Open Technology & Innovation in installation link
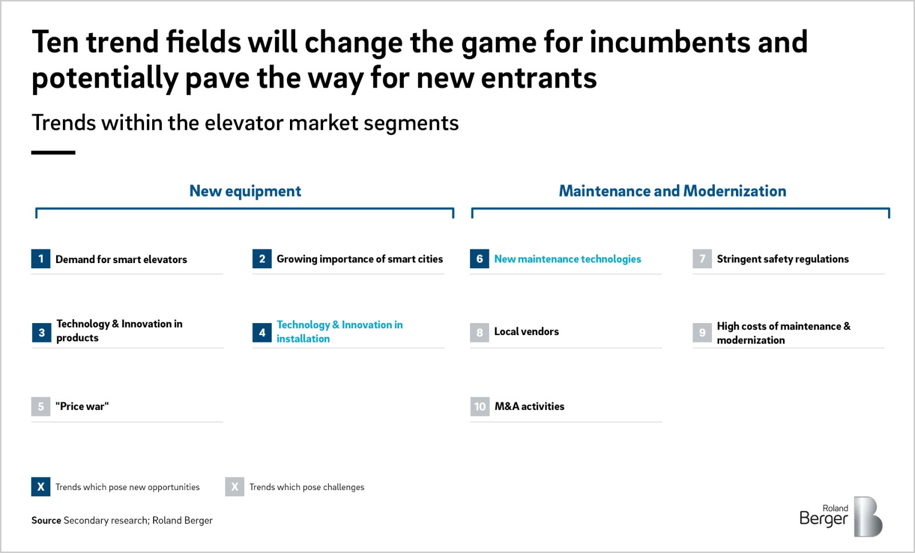 click(340, 332)
